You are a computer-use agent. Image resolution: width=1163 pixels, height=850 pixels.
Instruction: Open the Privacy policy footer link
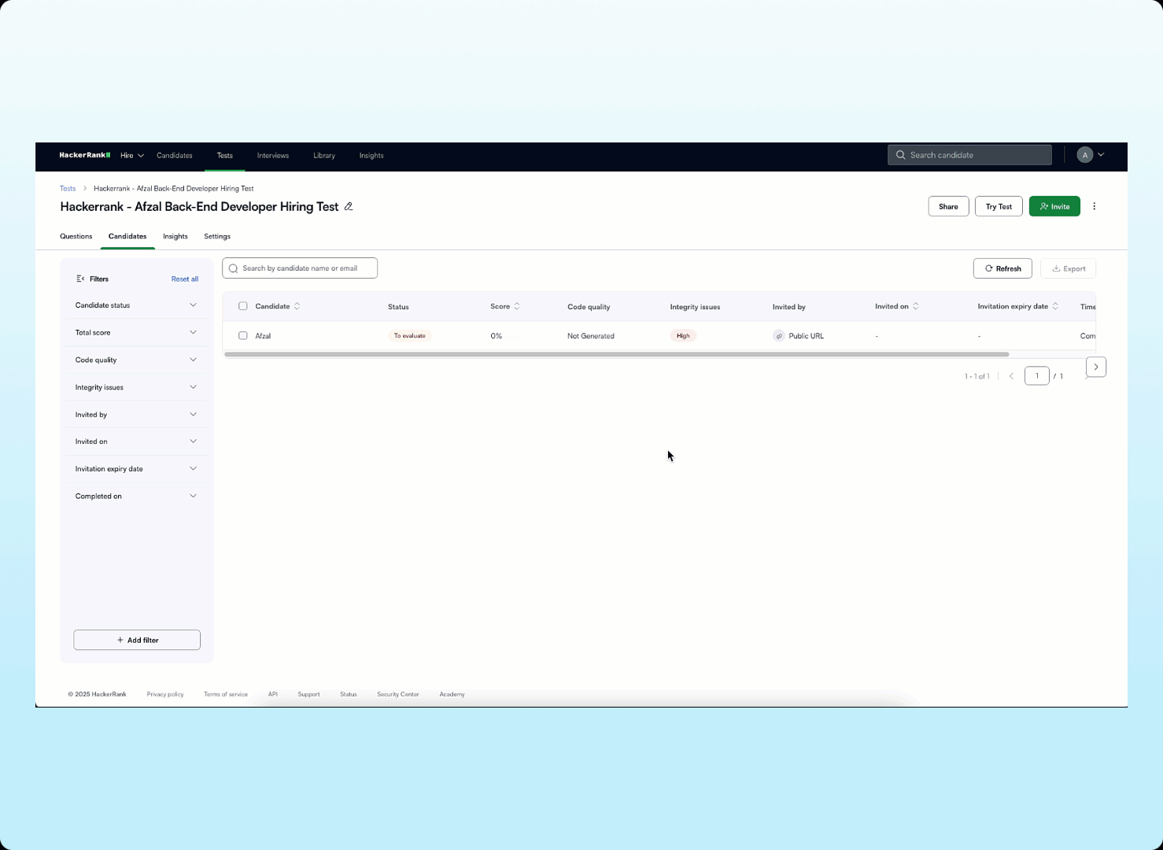(x=165, y=694)
